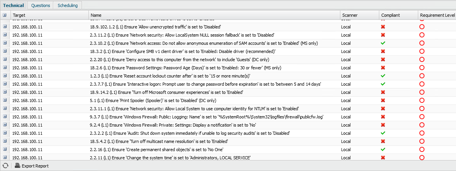Click the refresh icon in bottom toolbar
This screenshot has height=171, width=456.
pyautogui.click(x=5, y=166)
